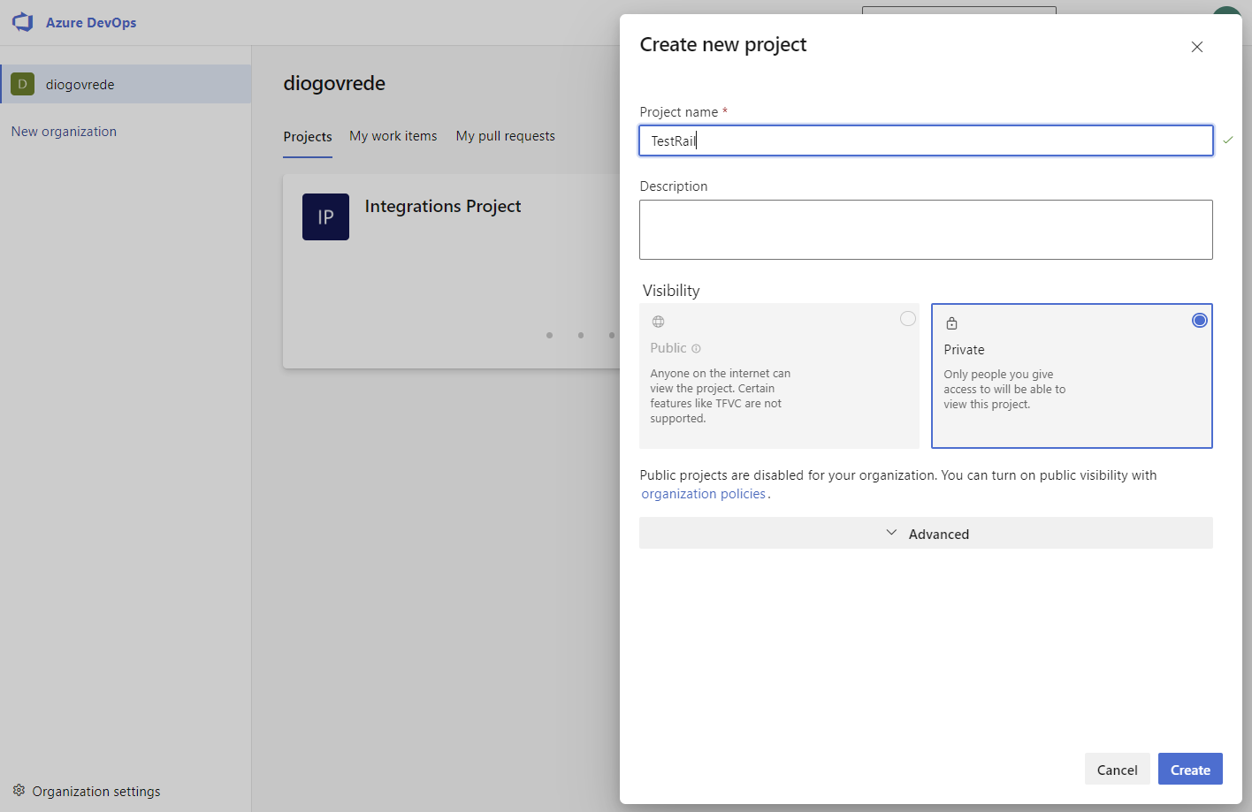Click the Public visibility globe icon
This screenshot has width=1252, height=812.
click(x=658, y=322)
